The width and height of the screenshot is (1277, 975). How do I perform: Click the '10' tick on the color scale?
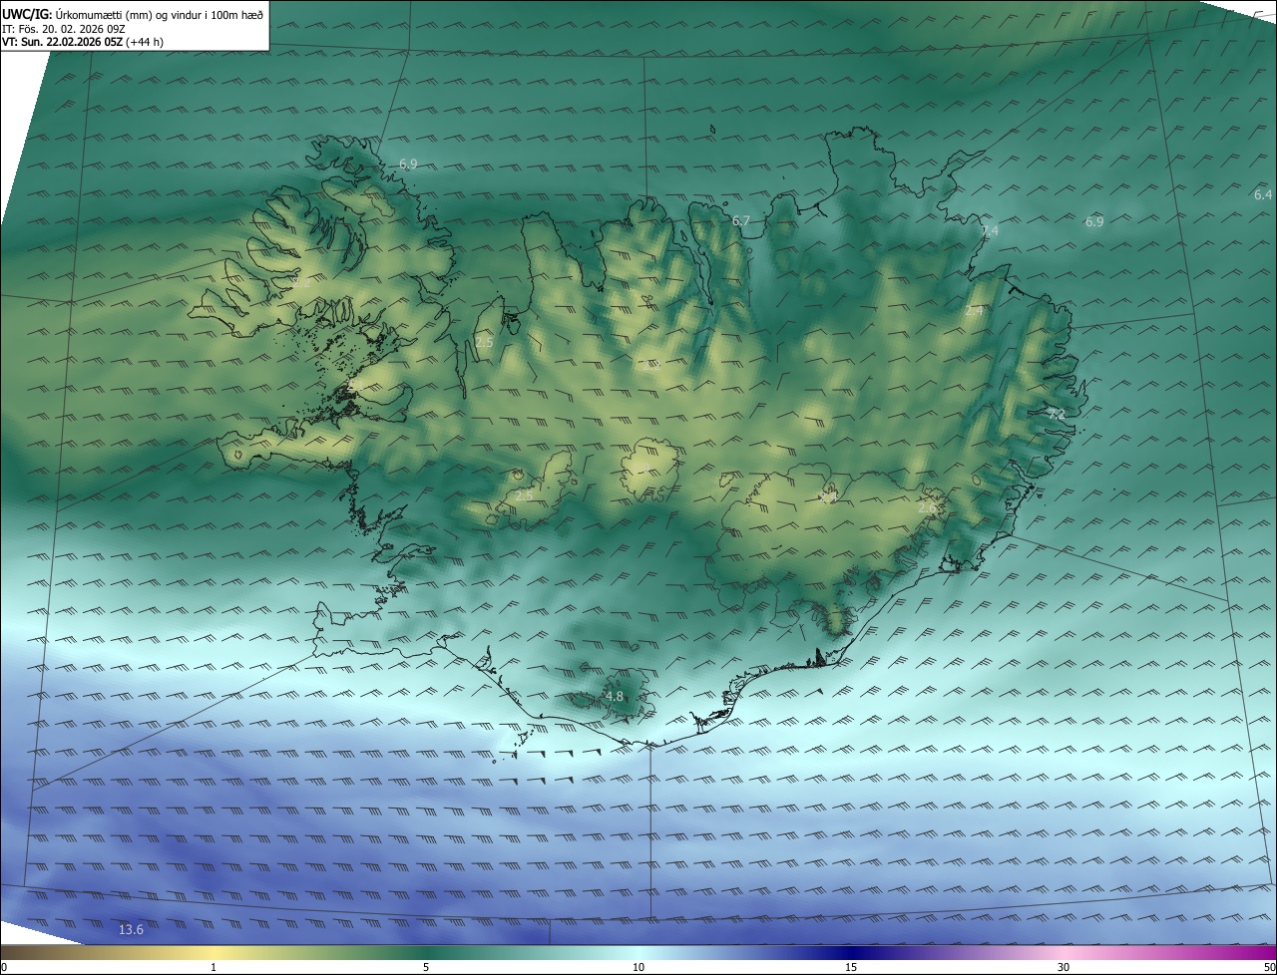point(638,967)
